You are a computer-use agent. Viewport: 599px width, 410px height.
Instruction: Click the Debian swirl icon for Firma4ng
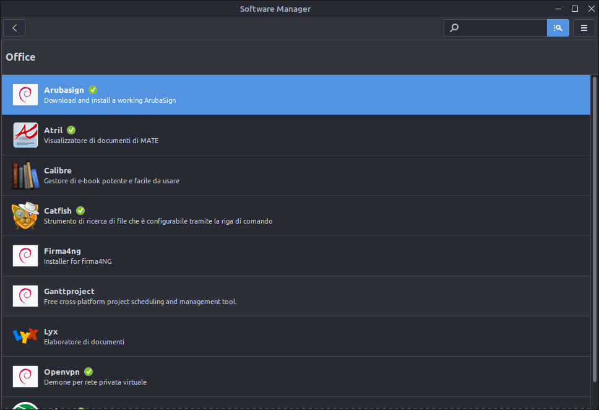click(x=25, y=256)
